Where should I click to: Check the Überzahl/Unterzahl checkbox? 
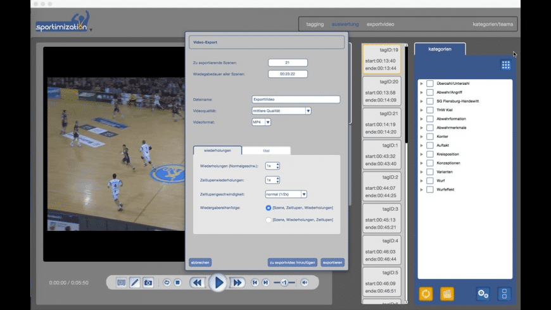pos(430,84)
